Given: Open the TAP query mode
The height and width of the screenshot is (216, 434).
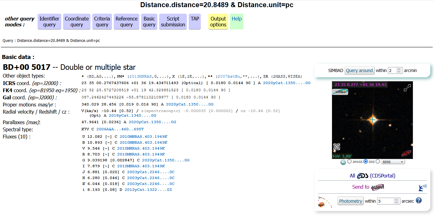Looking at the screenshot, I should tap(195, 22).
